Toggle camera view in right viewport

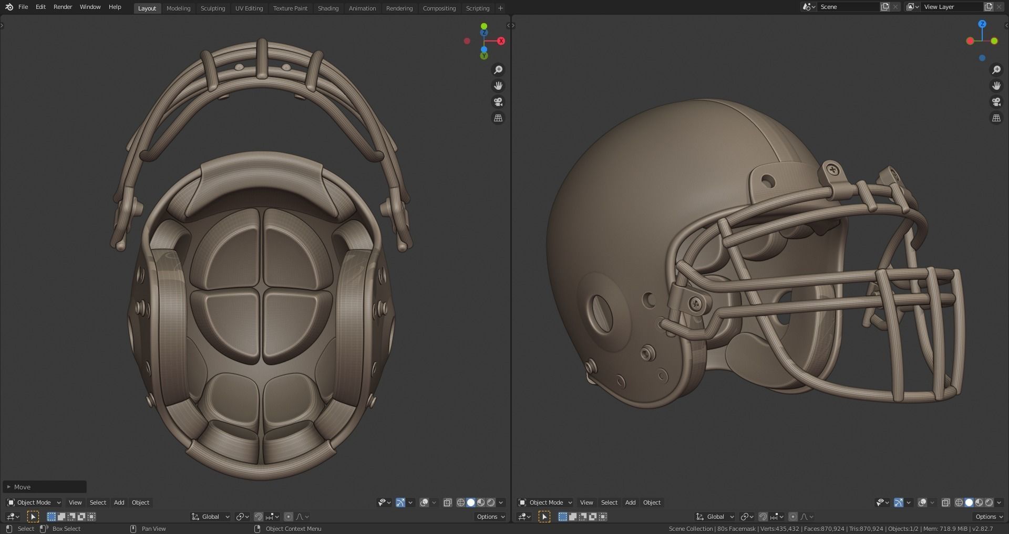pyautogui.click(x=996, y=102)
